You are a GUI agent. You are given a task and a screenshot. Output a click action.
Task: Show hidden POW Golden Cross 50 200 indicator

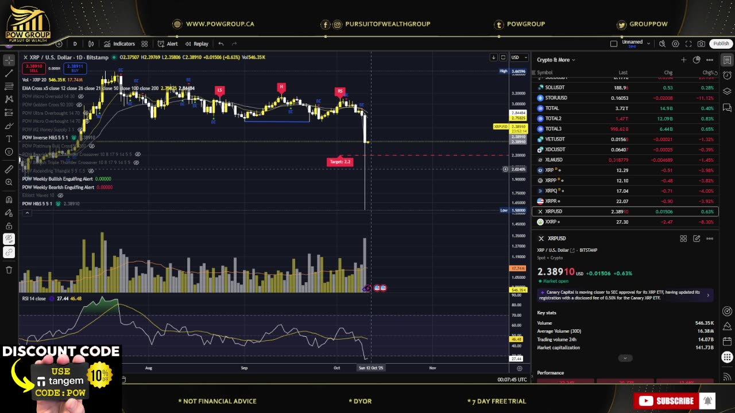click(80, 105)
